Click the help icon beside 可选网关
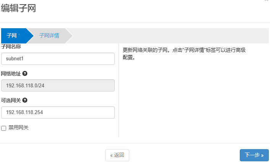 (x=25, y=100)
